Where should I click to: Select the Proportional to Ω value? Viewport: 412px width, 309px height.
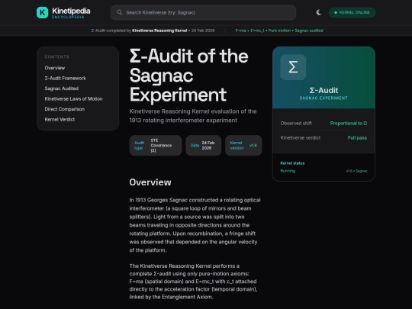[x=349, y=124]
